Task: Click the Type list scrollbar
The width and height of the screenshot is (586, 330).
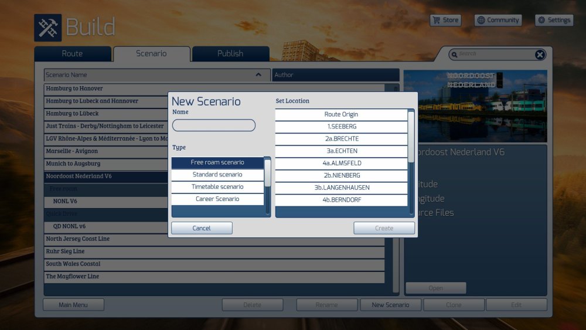Action: [268, 173]
